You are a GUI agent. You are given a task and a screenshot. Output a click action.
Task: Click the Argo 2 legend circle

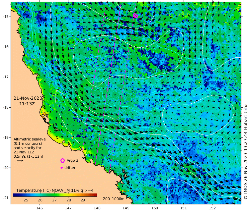(x=62, y=161)
